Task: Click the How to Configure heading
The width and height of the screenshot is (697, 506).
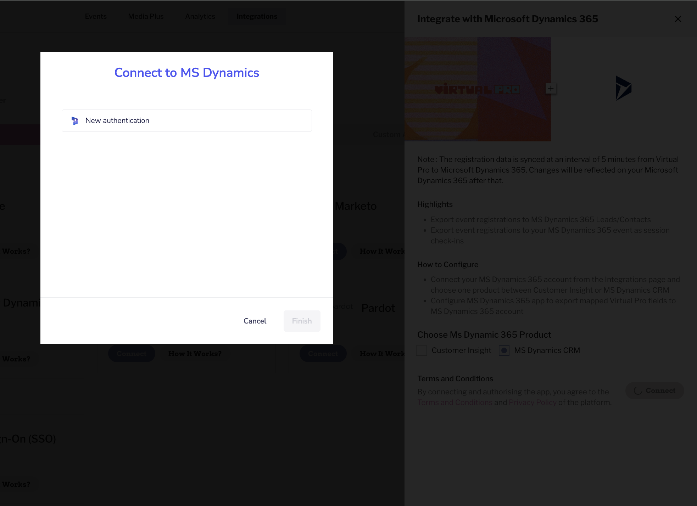Action: point(448,265)
